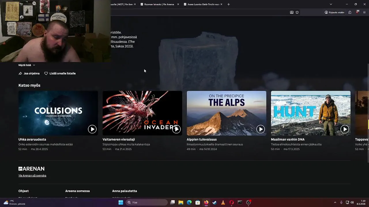Open the clock and date flyout
369x207 pixels.
tap(361, 202)
